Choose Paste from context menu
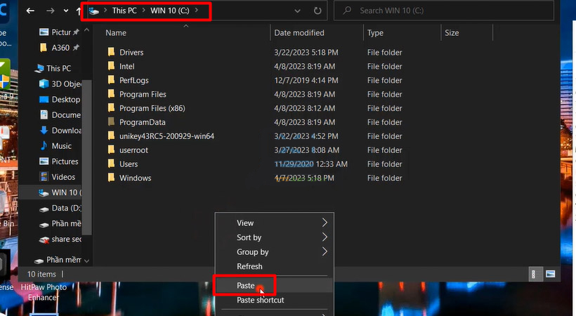Screen dimensions: 576x316 point(246,286)
